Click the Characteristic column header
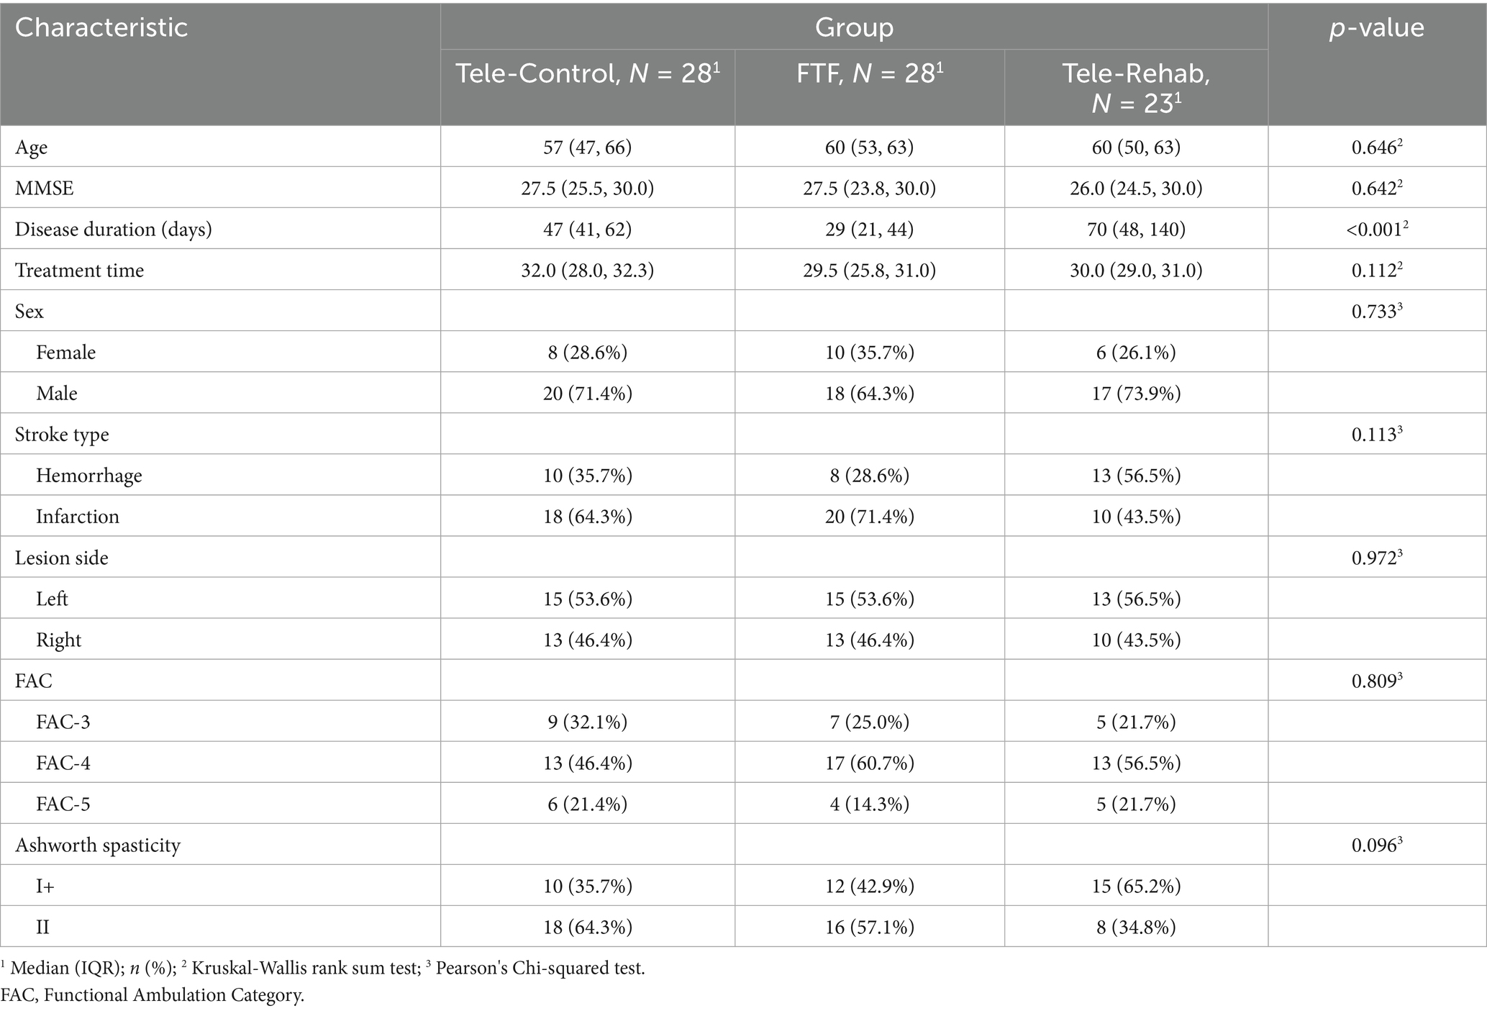This screenshot has height=1011, width=1487. click(x=101, y=28)
